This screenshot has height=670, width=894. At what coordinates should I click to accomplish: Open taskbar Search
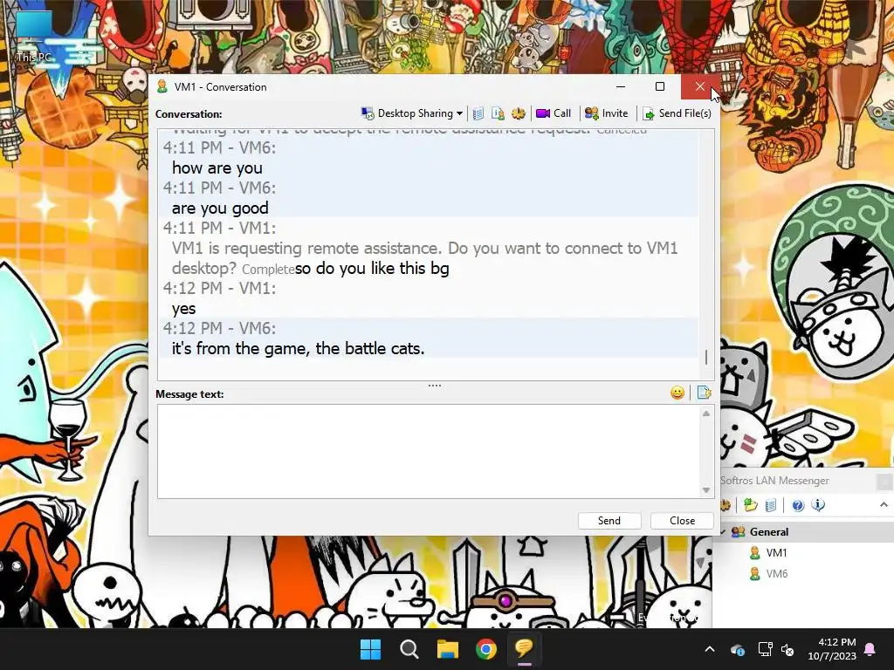tap(409, 649)
